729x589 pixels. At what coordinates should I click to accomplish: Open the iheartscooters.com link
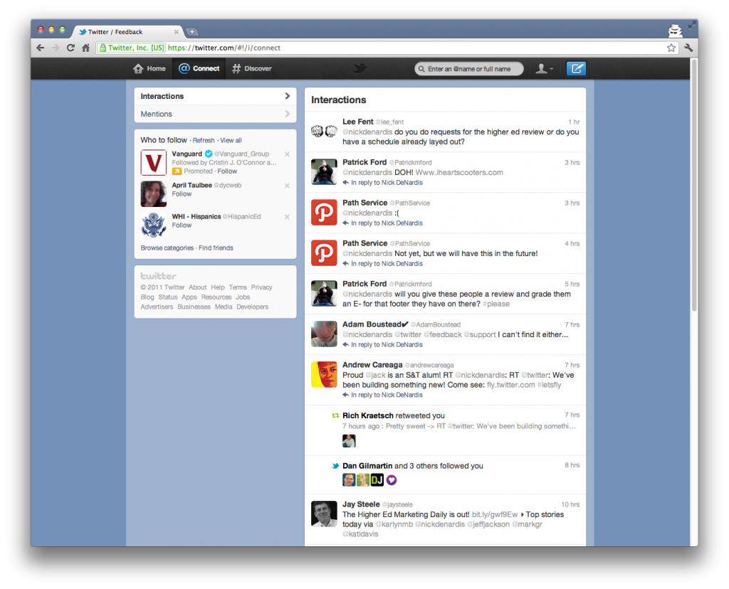pos(459,173)
